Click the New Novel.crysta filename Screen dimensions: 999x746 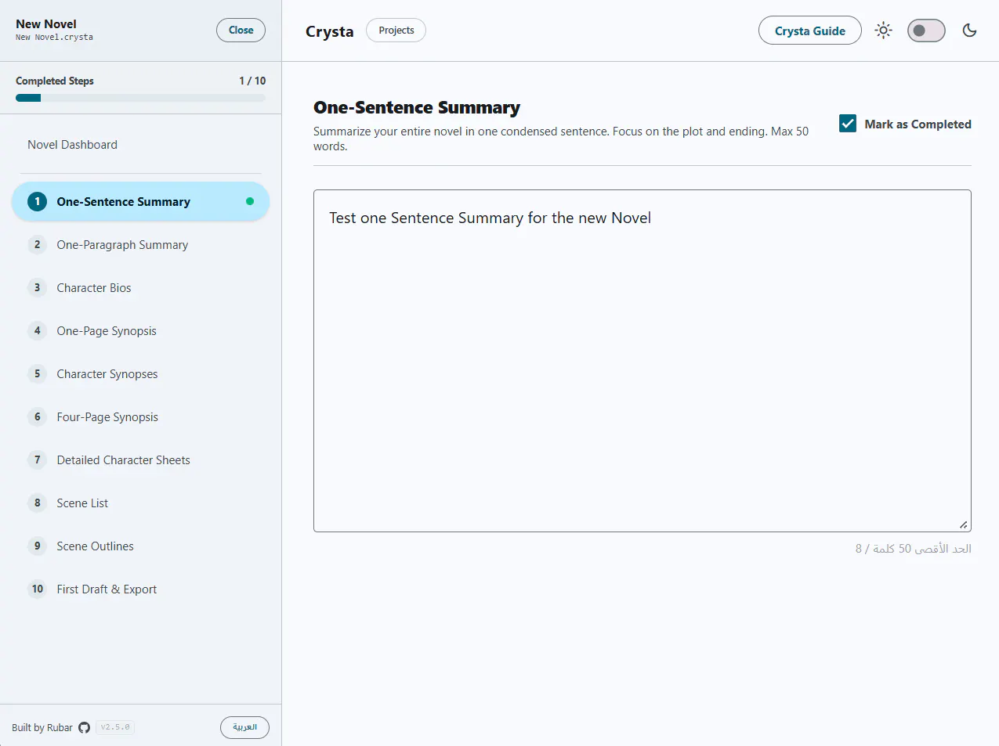point(54,38)
